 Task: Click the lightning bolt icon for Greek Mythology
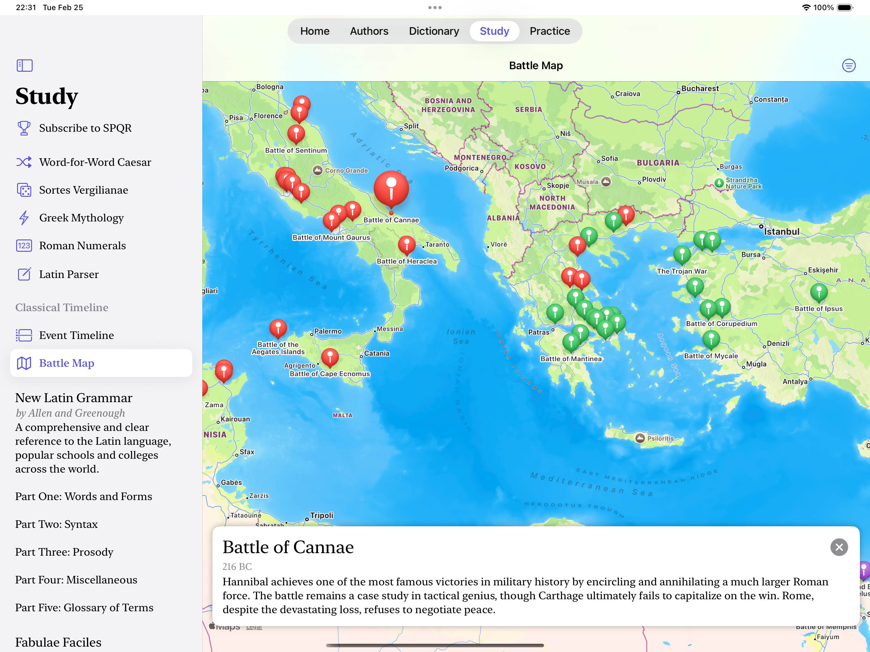coord(24,218)
